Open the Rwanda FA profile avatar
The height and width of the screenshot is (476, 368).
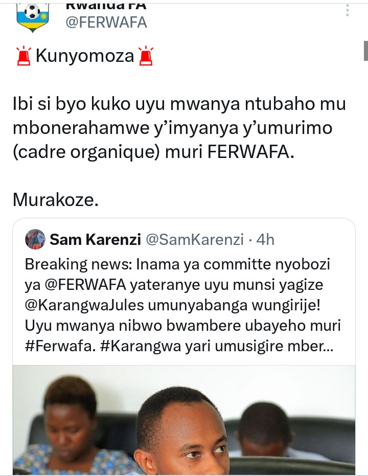(x=33, y=17)
